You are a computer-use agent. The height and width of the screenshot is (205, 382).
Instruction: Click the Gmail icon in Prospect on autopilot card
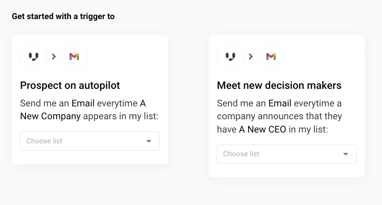point(74,57)
